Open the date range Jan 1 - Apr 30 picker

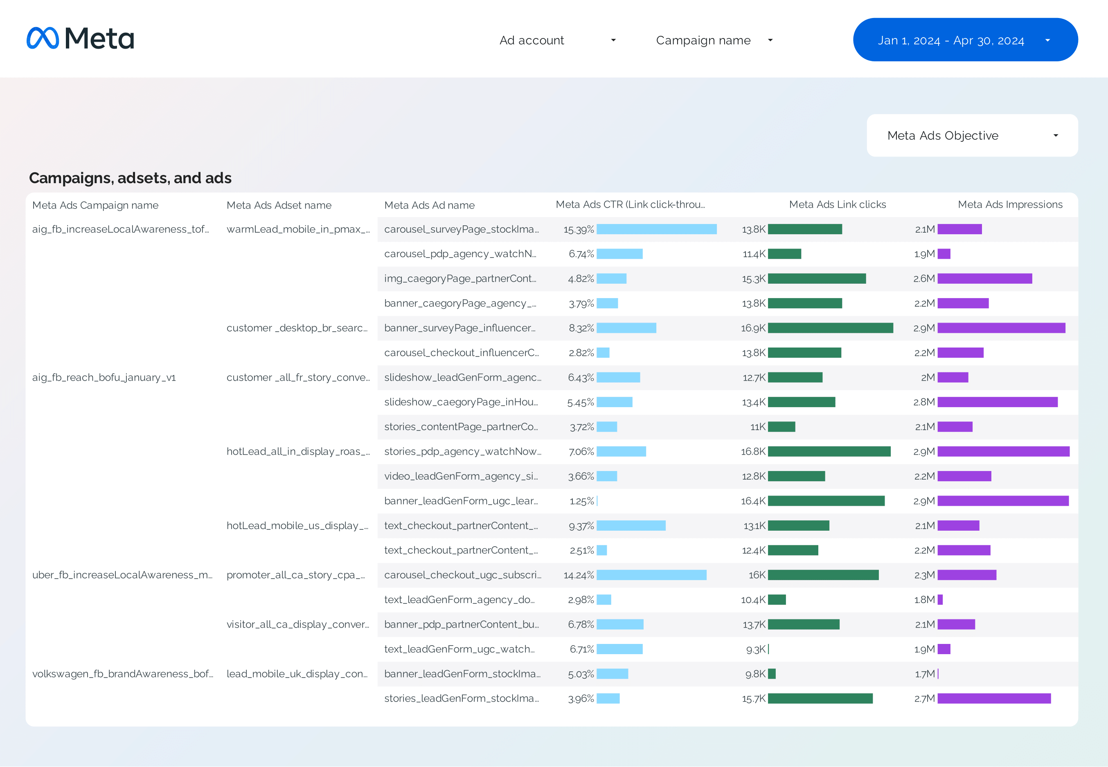tap(965, 40)
